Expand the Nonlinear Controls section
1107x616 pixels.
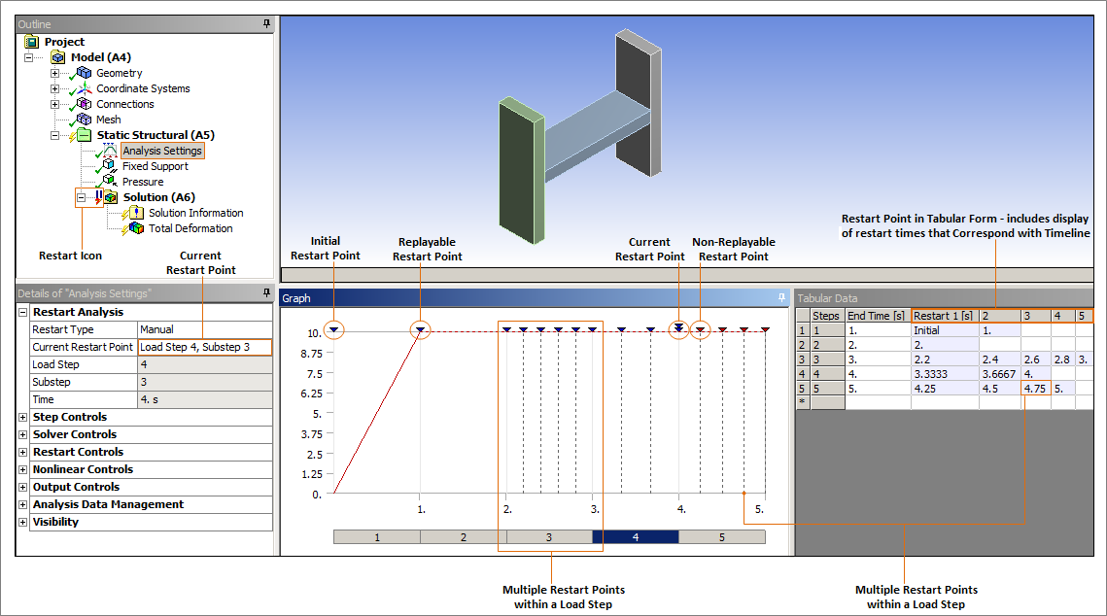23,469
